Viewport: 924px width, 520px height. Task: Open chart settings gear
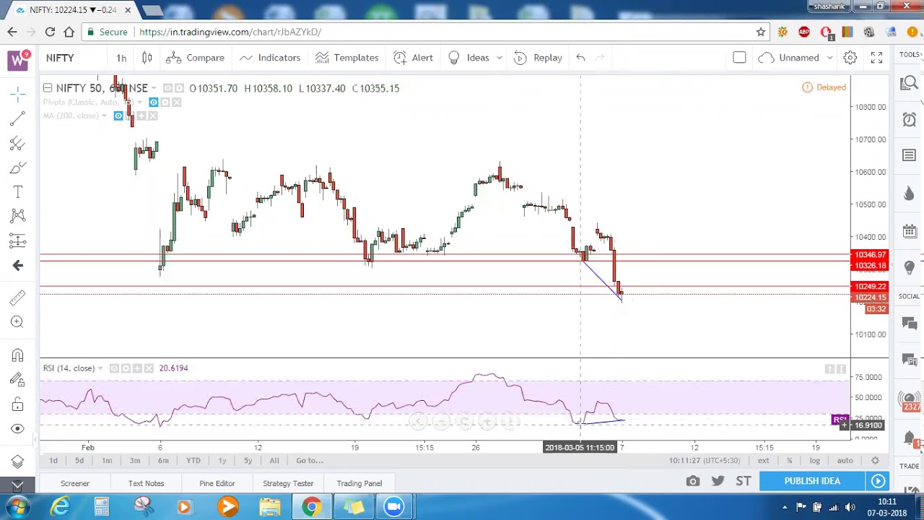pos(850,58)
